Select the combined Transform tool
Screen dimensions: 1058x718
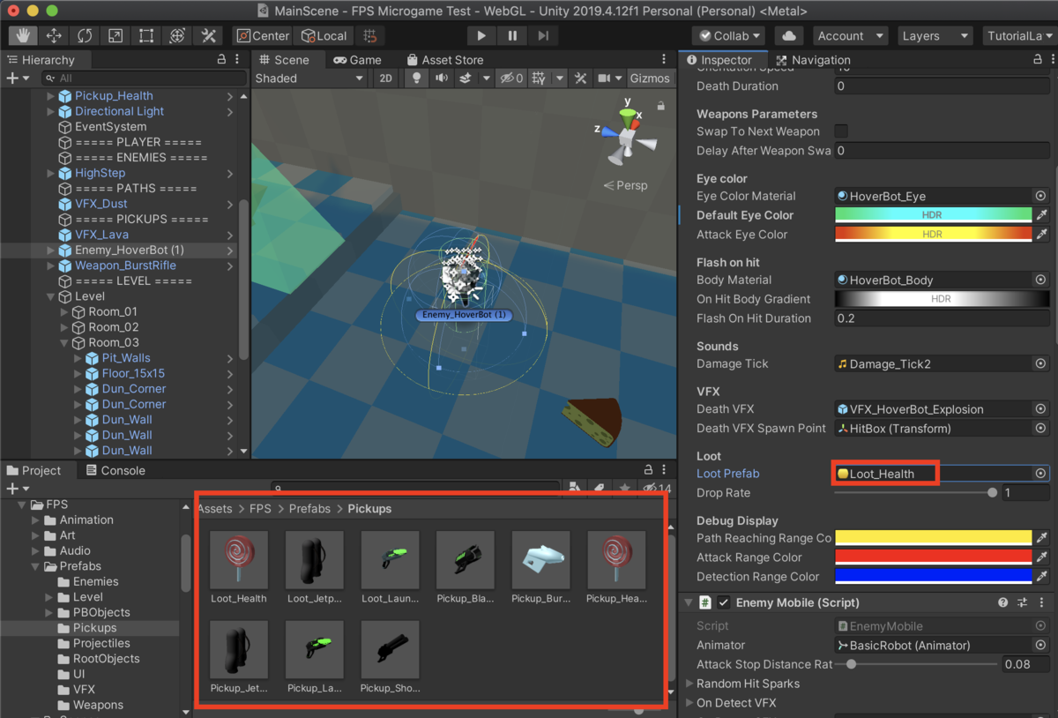click(x=177, y=36)
